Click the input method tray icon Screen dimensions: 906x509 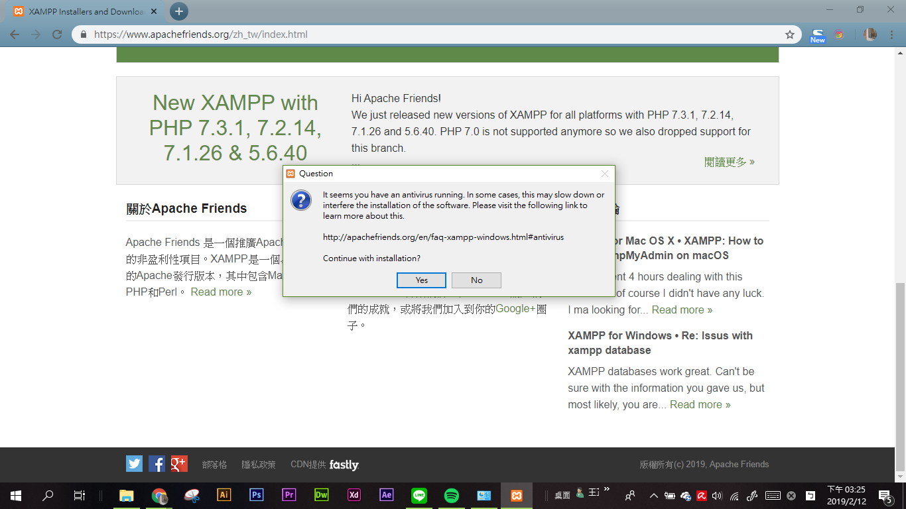click(x=810, y=495)
